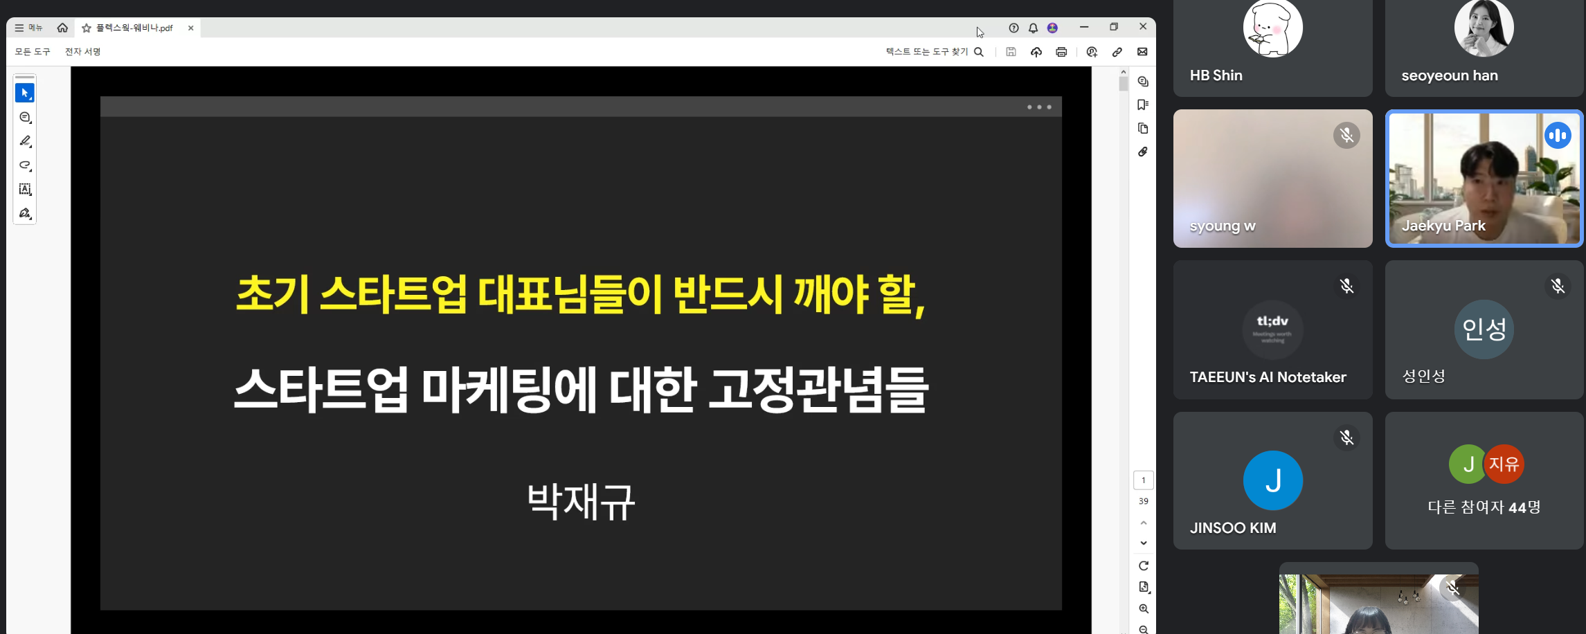
Task: Select the comment annotation tool
Action: tap(25, 117)
